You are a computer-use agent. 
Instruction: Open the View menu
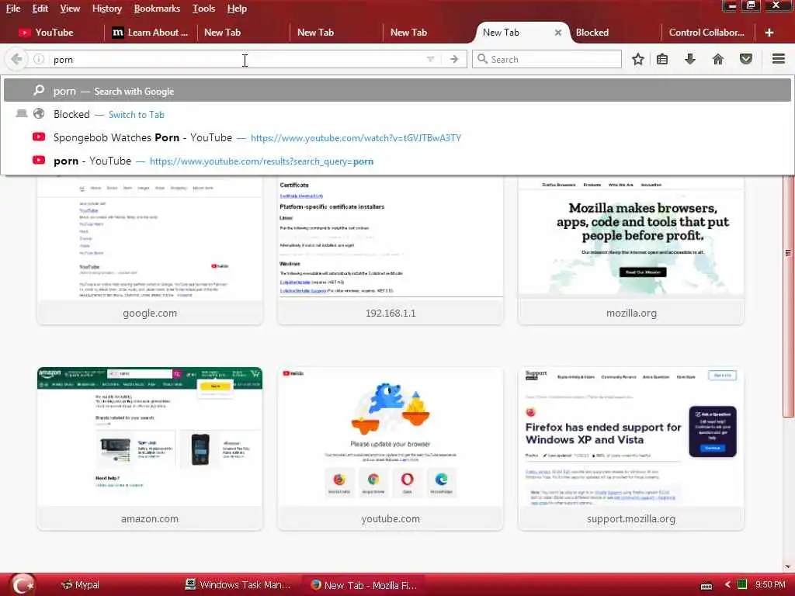(x=70, y=9)
